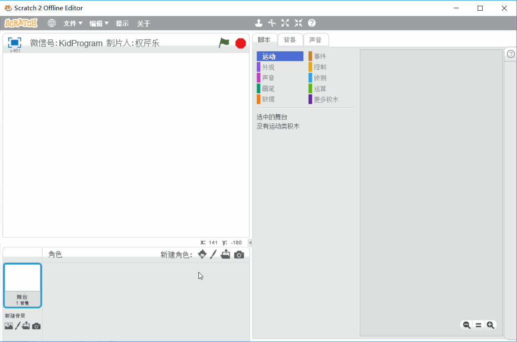Select the 控制 block category

pos(320,67)
